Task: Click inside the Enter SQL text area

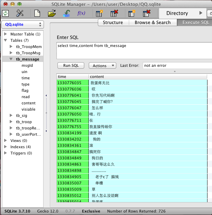Action: pyautogui.click(x=134, y=50)
